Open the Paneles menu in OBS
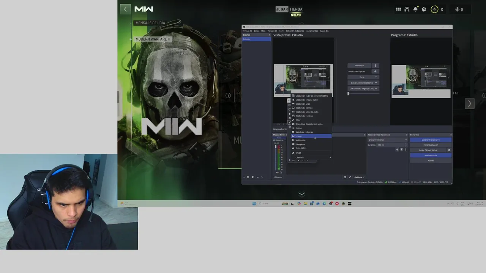Viewport: 486px width, 273px height. (272, 31)
